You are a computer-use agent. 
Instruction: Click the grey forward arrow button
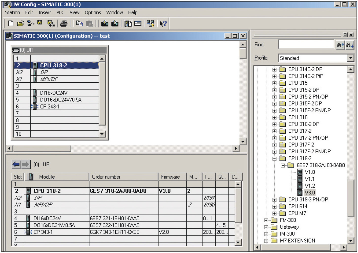click(x=26, y=165)
